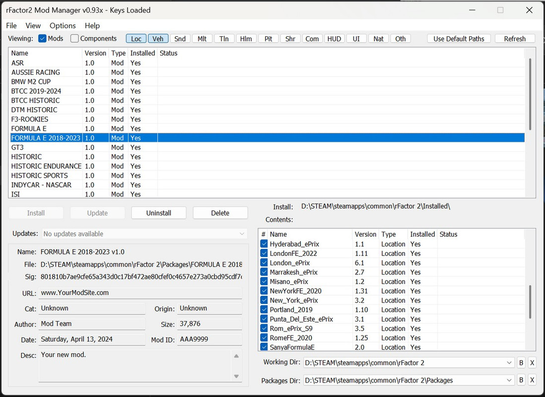The height and width of the screenshot is (397, 545).
Task: Expand the Packages Dir dropdown arrow
Action: pos(509,380)
